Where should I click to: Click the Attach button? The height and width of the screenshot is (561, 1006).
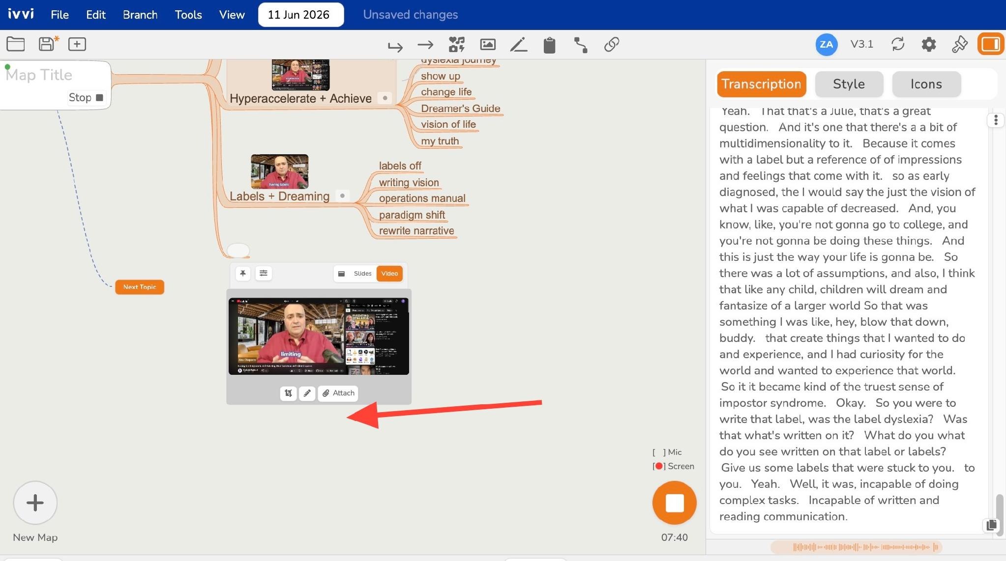pyautogui.click(x=338, y=393)
